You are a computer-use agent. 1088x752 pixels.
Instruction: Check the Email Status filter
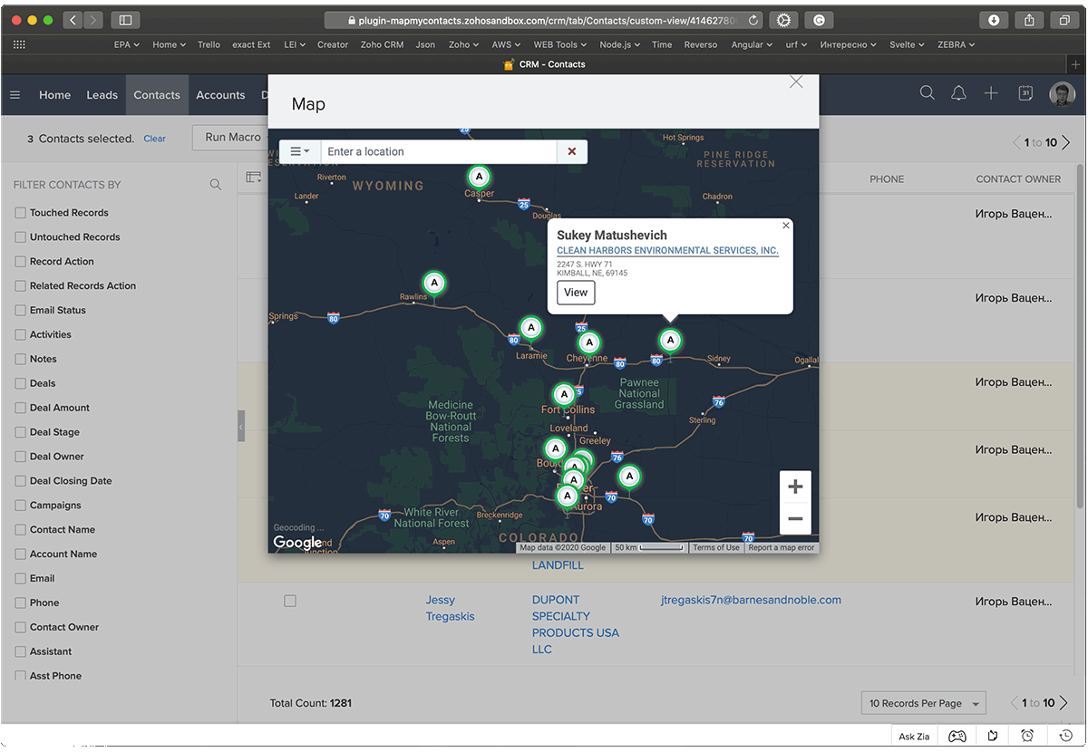pyautogui.click(x=20, y=311)
